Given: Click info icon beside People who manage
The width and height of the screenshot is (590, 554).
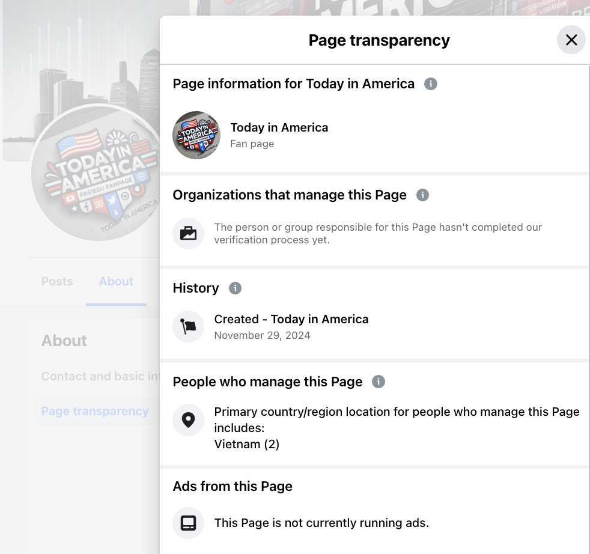Looking at the screenshot, I should click(x=379, y=382).
